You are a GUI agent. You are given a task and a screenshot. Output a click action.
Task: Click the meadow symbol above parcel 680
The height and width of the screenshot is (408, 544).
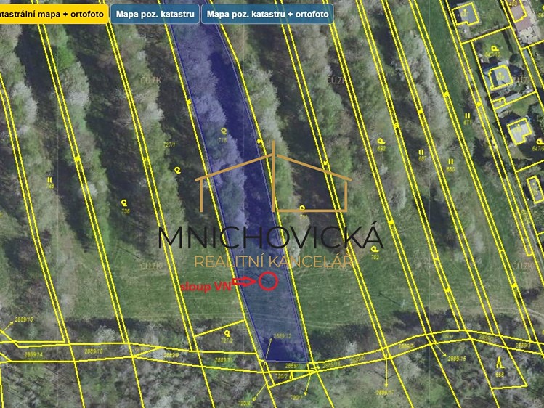pyautogui.click(x=451, y=162)
